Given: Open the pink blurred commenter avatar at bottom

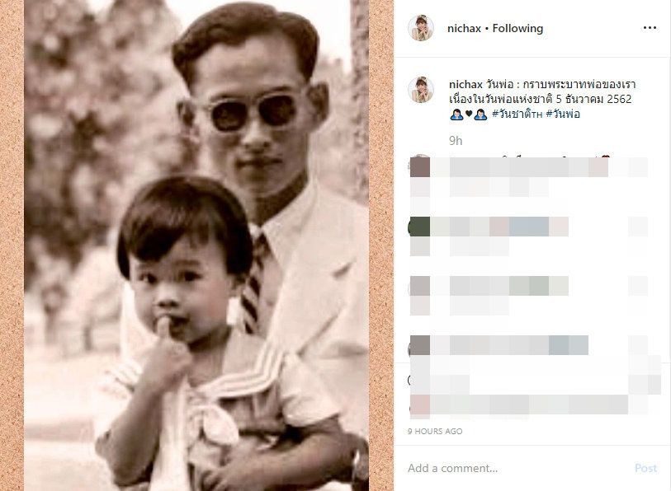Looking at the screenshot, I should [x=419, y=404].
